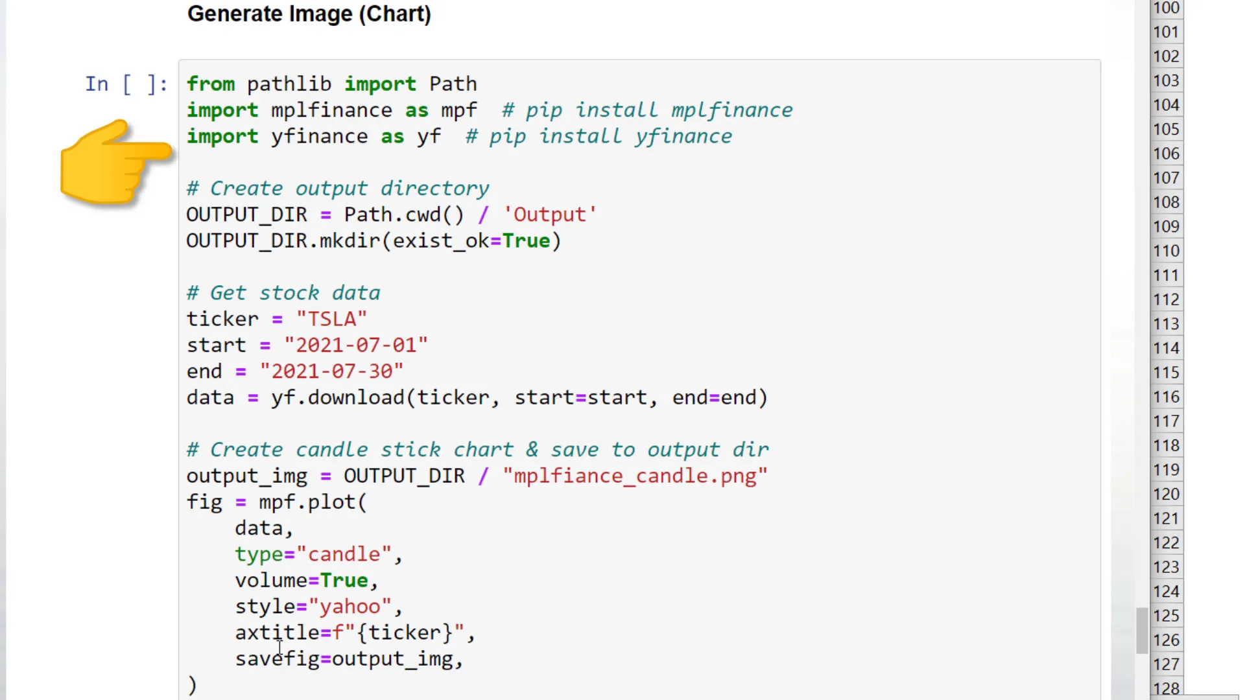
Task: Click the end date "2021-07-30" string
Action: point(331,371)
